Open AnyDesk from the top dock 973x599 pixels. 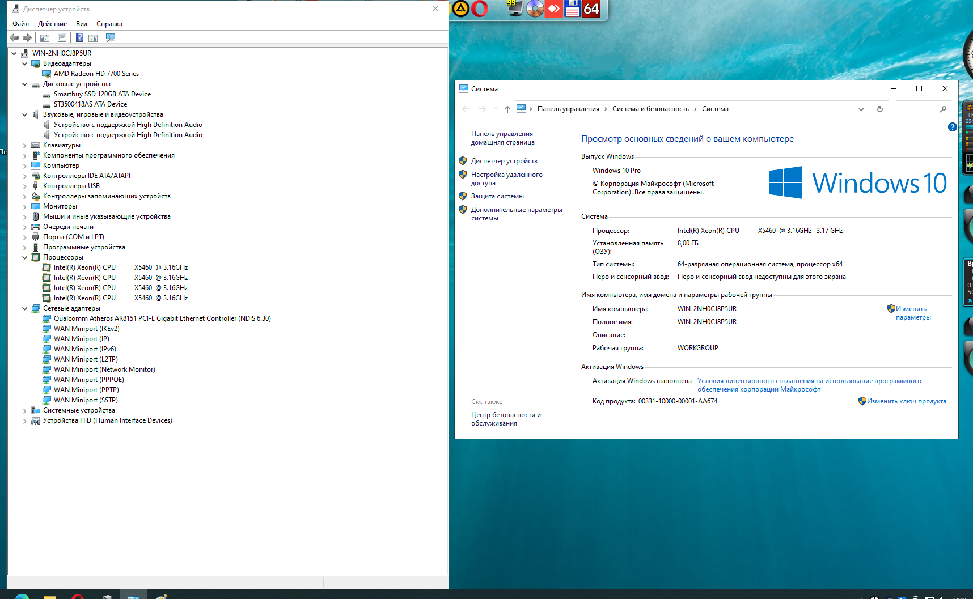click(x=553, y=9)
